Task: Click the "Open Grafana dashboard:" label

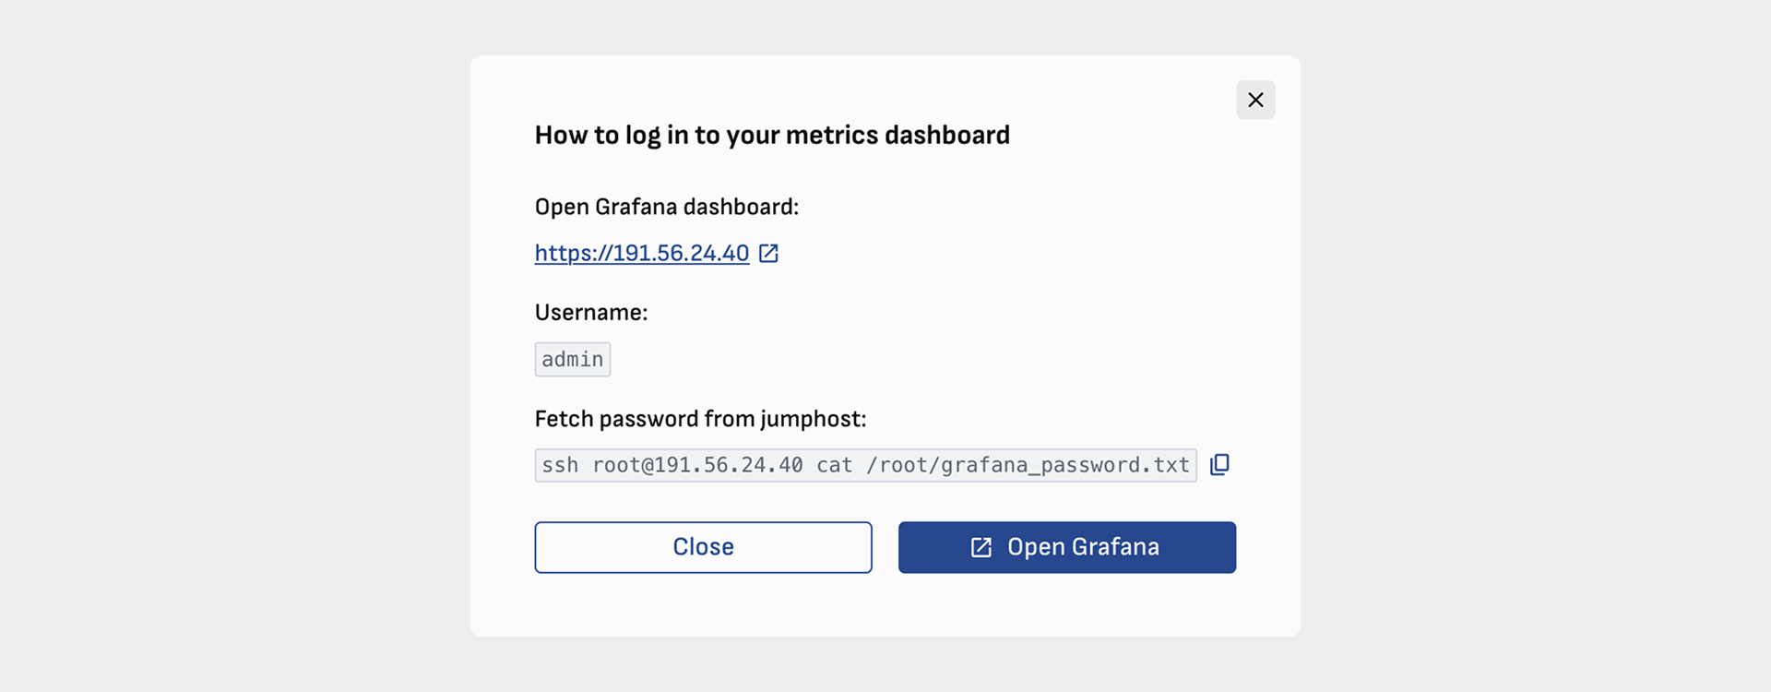Action: 666,207
